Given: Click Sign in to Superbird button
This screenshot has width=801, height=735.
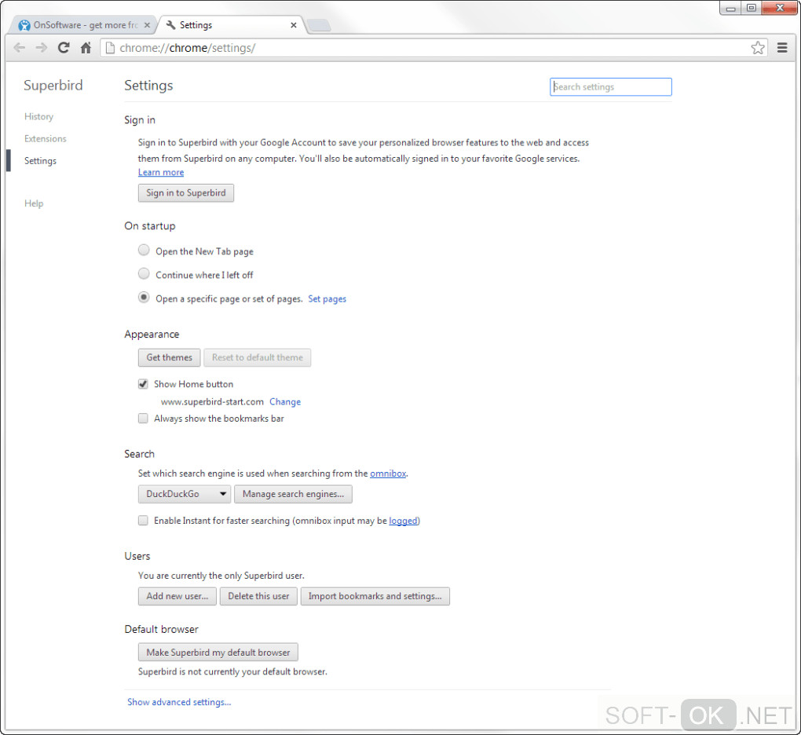Looking at the screenshot, I should [x=186, y=193].
